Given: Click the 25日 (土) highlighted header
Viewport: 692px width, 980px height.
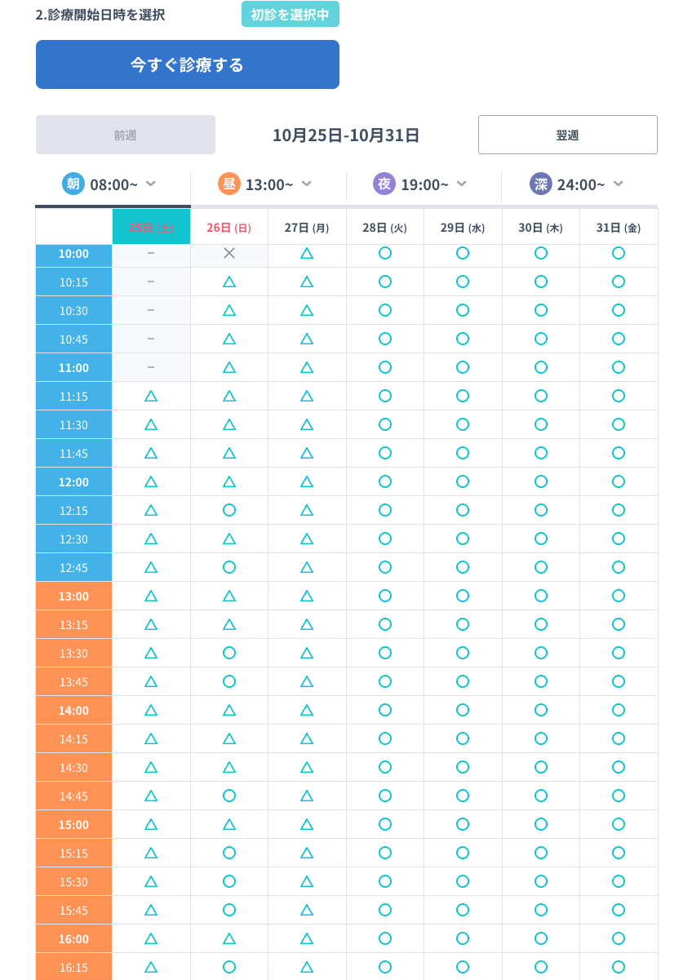Looking at the screenshot, I should (151, 228).
